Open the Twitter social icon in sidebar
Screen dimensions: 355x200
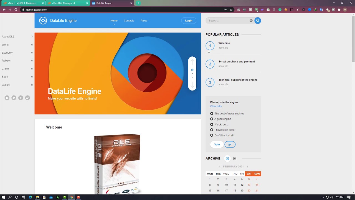(x=14, y=98)
